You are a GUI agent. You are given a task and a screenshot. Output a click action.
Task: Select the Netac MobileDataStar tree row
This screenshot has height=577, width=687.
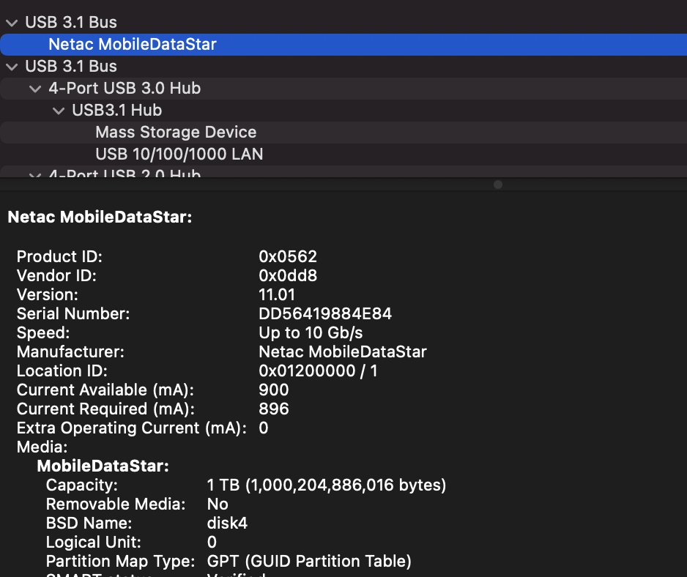point(343,44)
